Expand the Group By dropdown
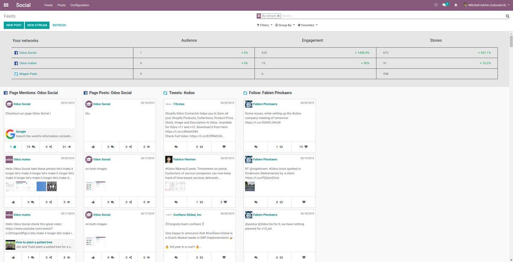The width and height of the screenshot is (513, 262). (x=285, y=25)
